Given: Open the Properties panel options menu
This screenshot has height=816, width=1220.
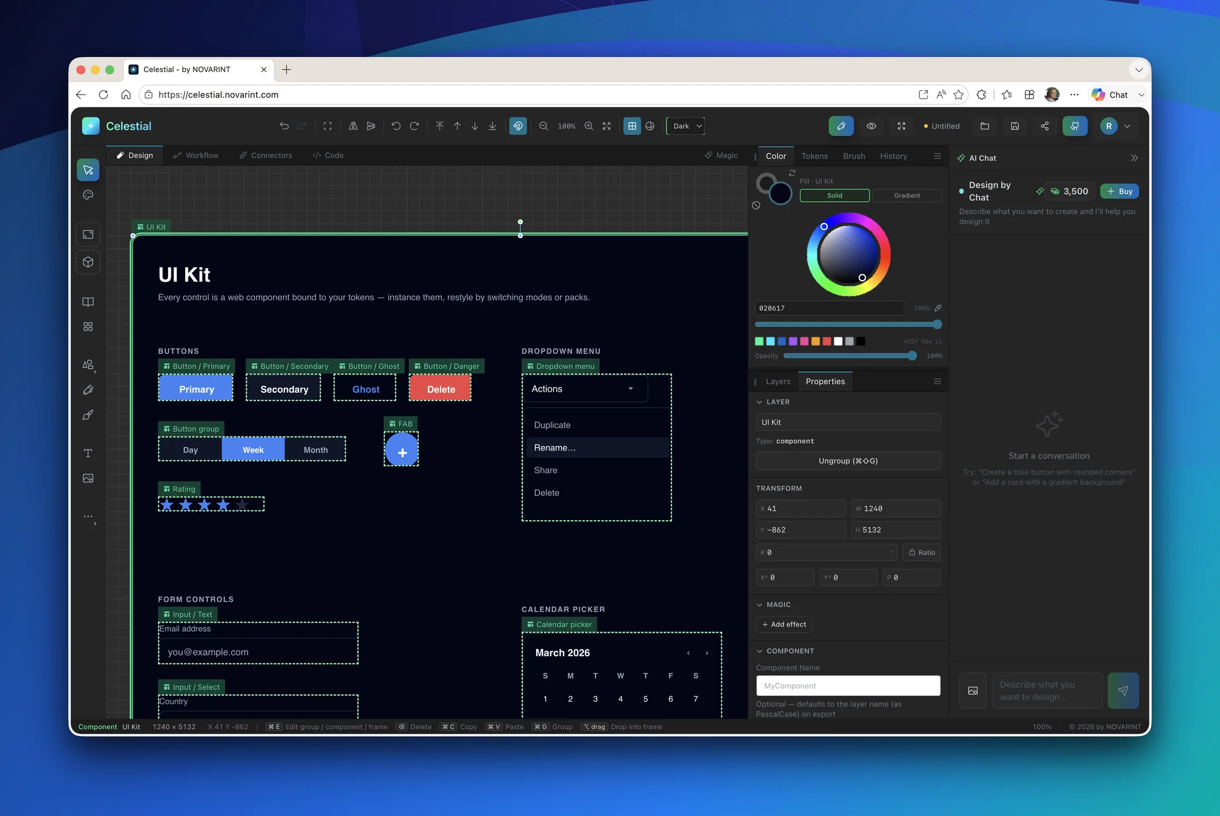Looking at the screenshot, I should tap(938, 382).
